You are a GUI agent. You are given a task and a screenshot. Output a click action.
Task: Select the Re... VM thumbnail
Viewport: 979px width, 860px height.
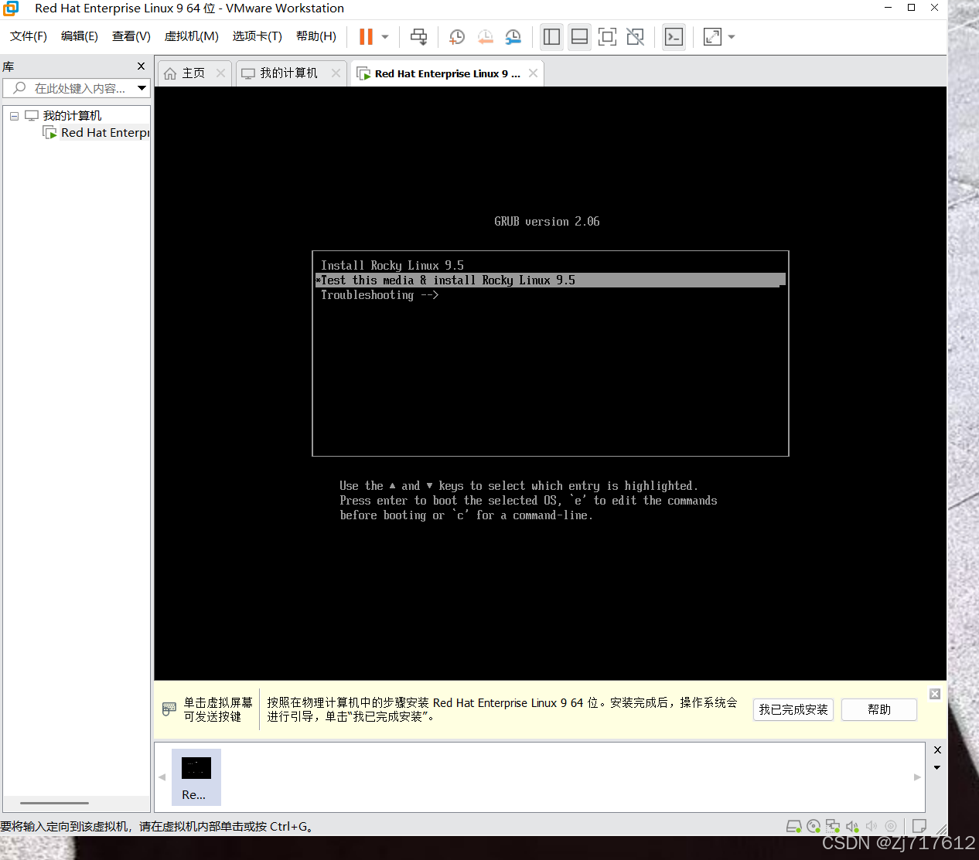(x=196, y=777)
